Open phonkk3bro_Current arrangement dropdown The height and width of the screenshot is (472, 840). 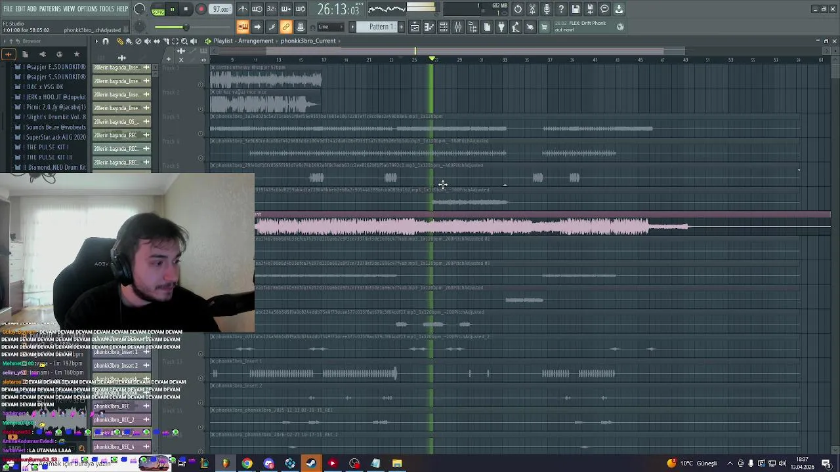click(308, 41)
